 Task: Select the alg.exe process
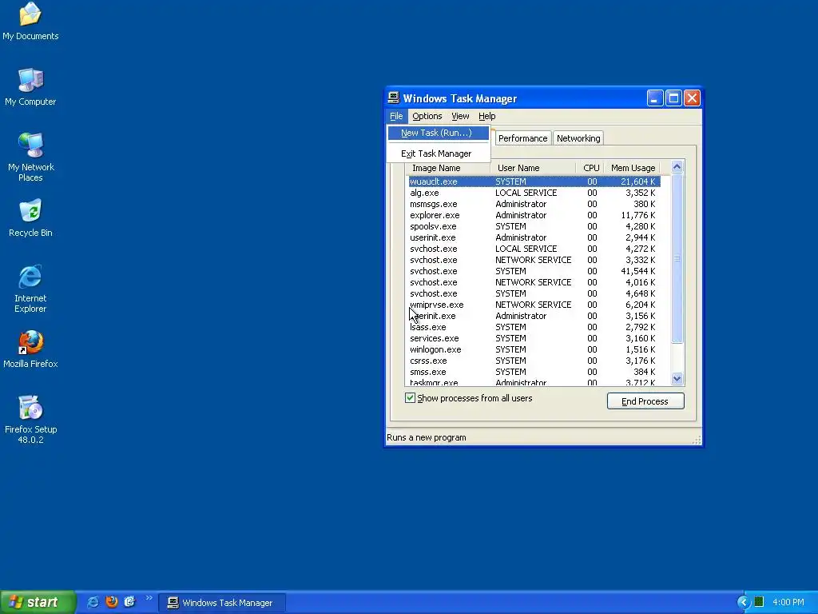[534, 193]
